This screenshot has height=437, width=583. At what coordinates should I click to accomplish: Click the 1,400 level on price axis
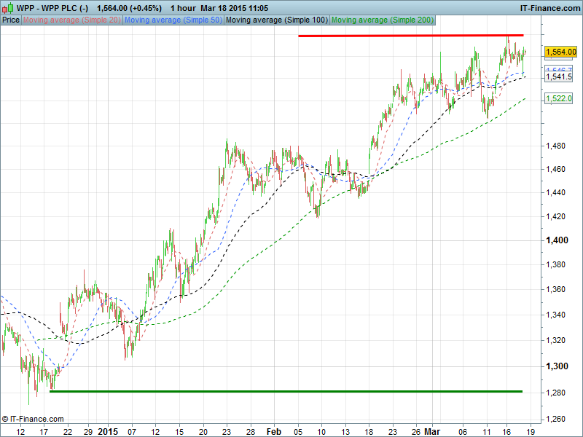click(557, 240)
